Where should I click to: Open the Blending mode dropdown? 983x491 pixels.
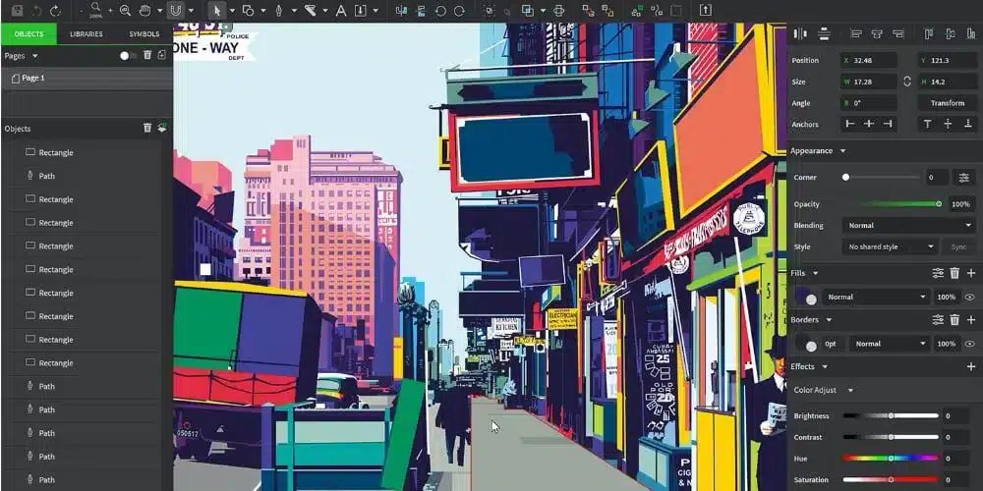tap(908, 225)
